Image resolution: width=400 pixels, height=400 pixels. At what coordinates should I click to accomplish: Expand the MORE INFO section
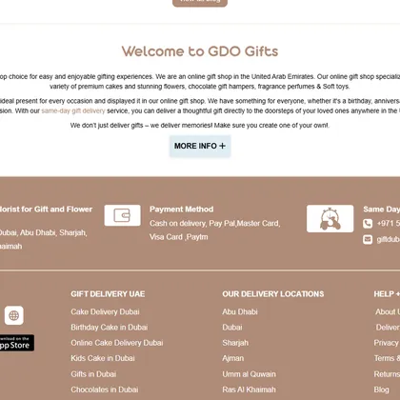(x=200, y=146)
